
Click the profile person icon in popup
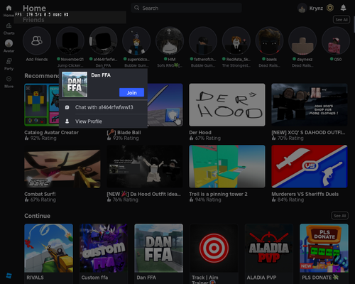pos(67,121)
